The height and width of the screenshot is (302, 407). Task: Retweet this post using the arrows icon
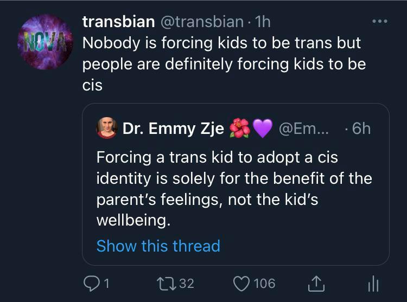163,282
